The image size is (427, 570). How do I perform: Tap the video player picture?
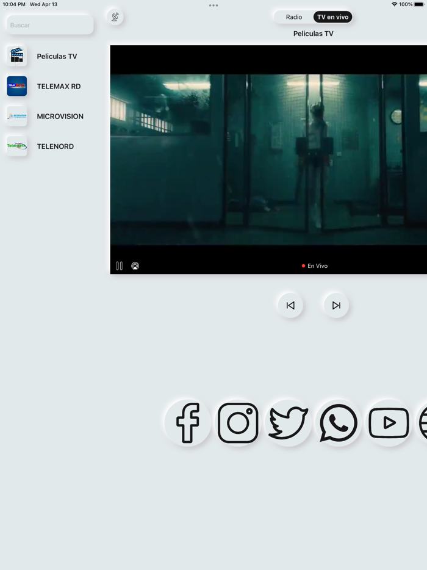click(x=268, y=159)
